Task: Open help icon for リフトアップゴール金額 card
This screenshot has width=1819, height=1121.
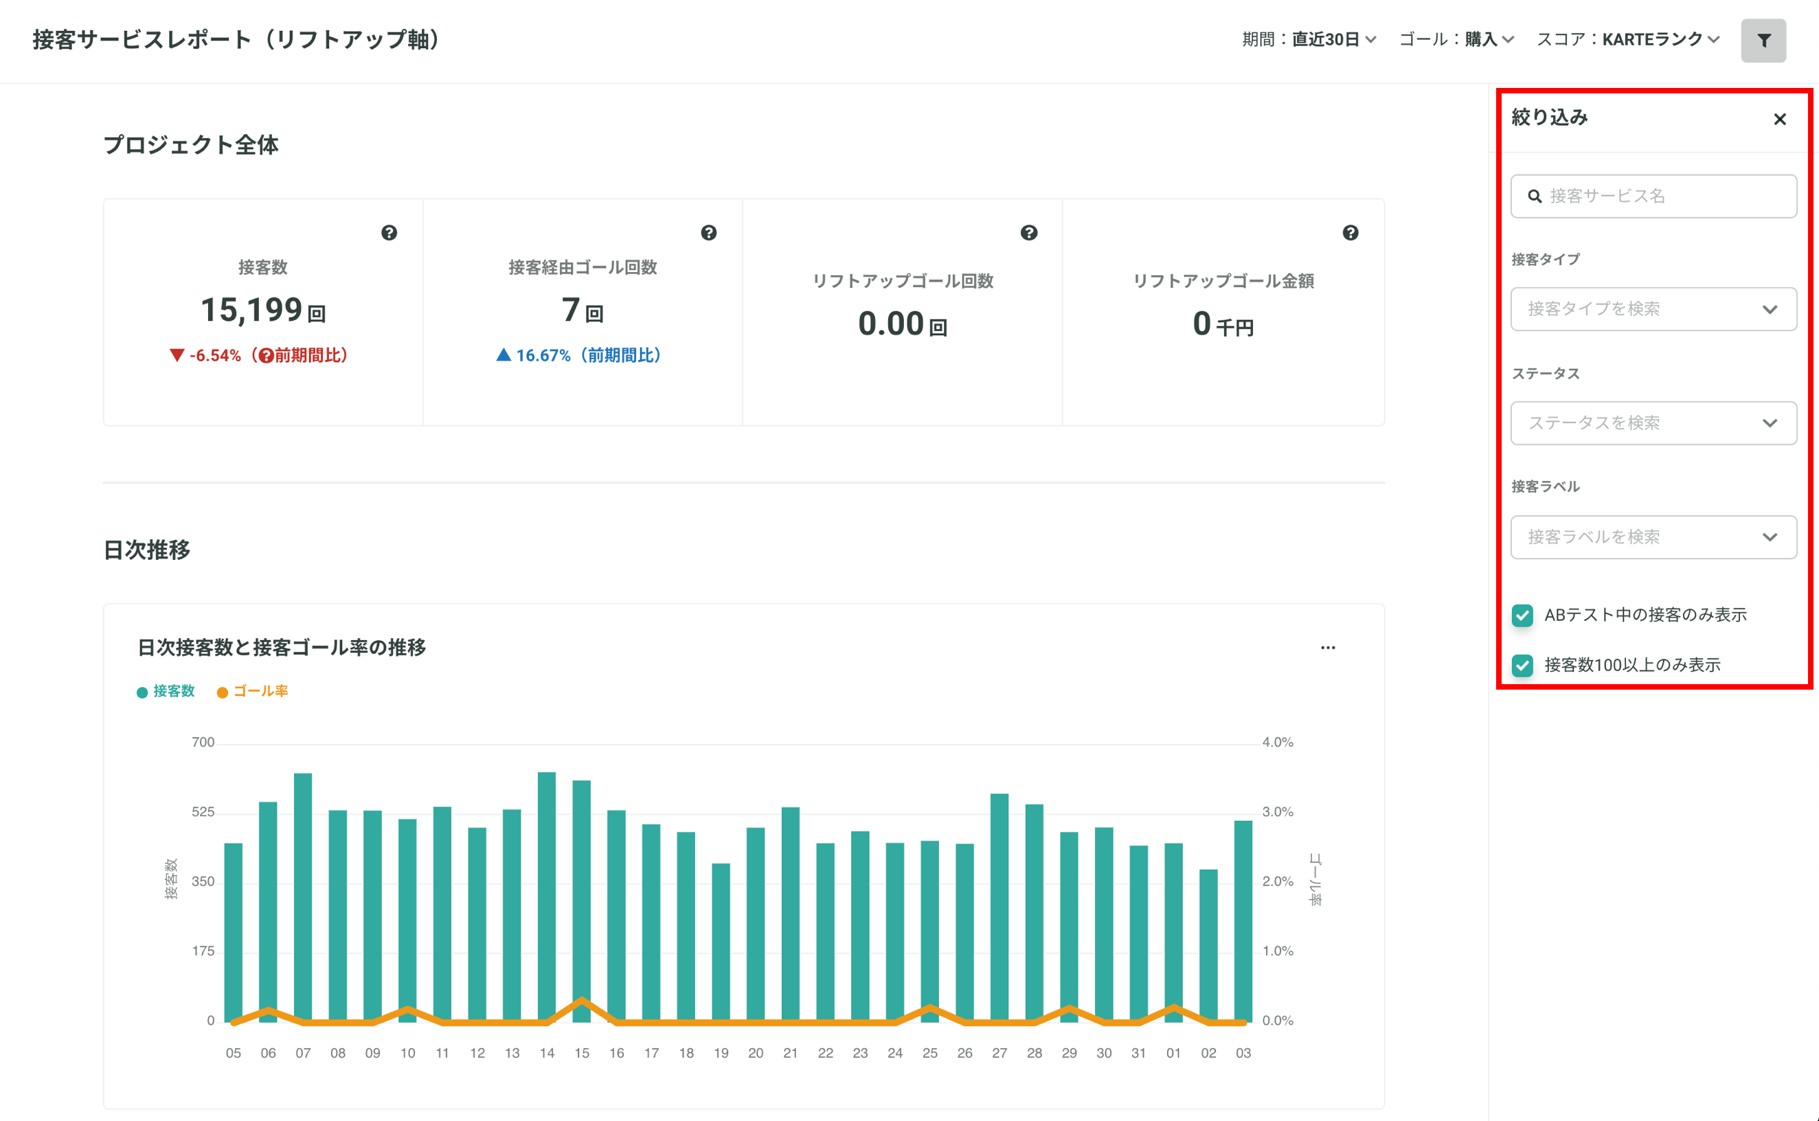Action: [1350, 233]
